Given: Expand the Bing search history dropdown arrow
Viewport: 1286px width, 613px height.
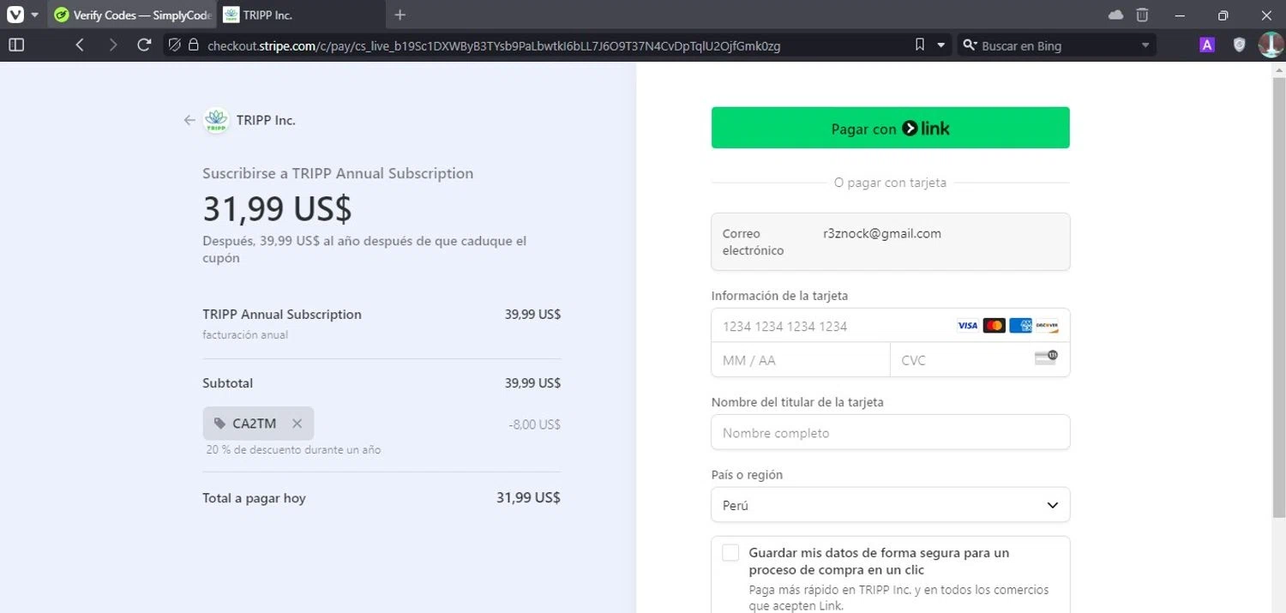Looking at the screenshot, I should (x=1145, y=45).
